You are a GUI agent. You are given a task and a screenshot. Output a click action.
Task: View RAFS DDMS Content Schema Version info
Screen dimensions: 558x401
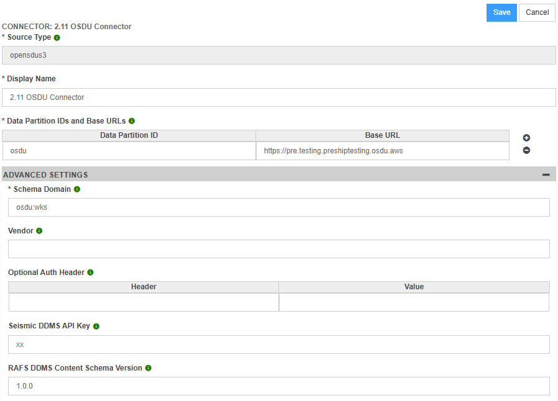click(x=147, y=367)
